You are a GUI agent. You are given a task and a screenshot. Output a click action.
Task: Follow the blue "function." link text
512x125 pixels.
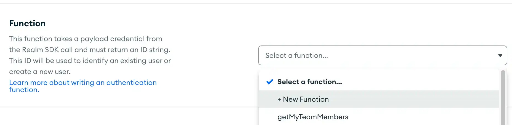(x=24, y=90)
